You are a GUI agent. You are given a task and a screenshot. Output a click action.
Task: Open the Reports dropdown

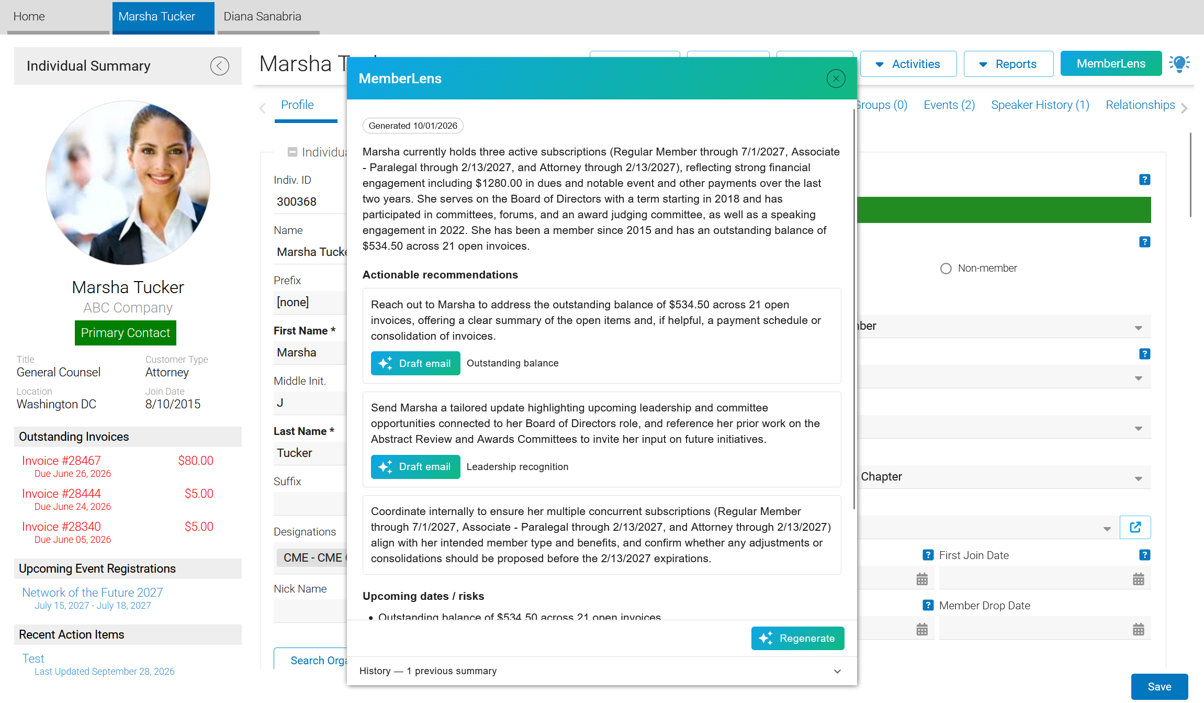click(1008, 64)
